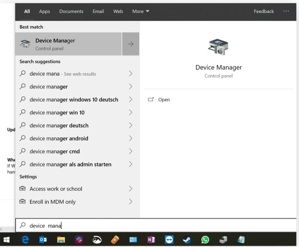Open Steam from the taskbar
Viewport: 299px width, 247px height.
(x=187, y=240)
